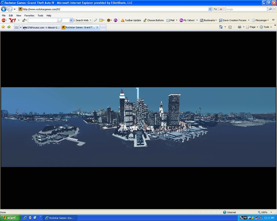Expand the Mail dropdown arrow

click(x=176, y=20)
